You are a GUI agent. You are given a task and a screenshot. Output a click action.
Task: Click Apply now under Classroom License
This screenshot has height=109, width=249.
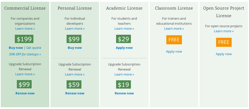(x=174, y=52)
